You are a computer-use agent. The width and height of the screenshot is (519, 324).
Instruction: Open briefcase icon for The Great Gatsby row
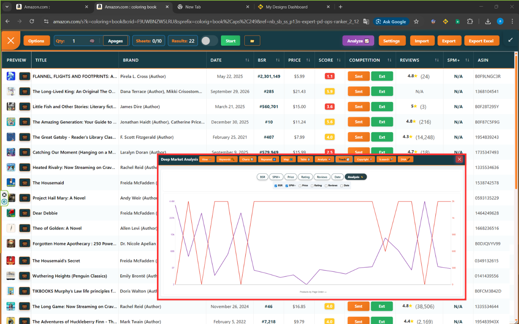(25, 137)
